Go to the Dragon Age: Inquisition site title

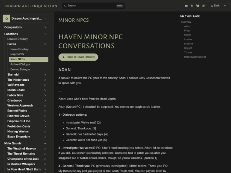[x=31, y=6]
